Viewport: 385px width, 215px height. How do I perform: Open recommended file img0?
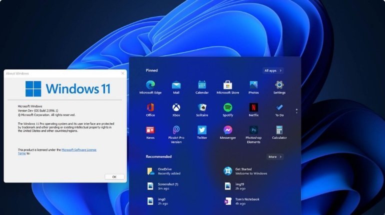click(157, 201)
